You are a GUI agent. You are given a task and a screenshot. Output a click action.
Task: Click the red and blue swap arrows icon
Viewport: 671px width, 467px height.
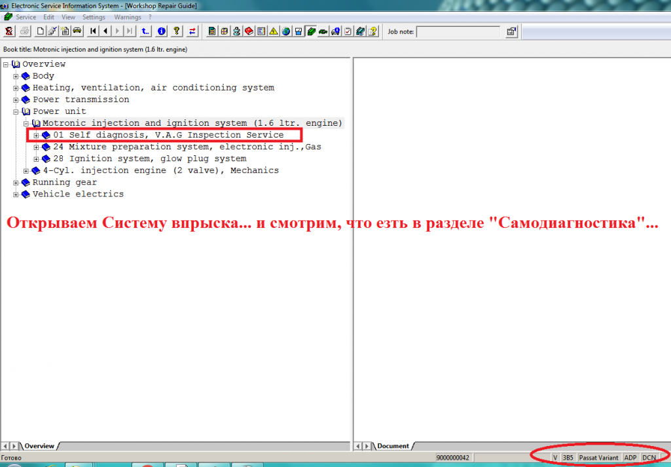[192, 31]
